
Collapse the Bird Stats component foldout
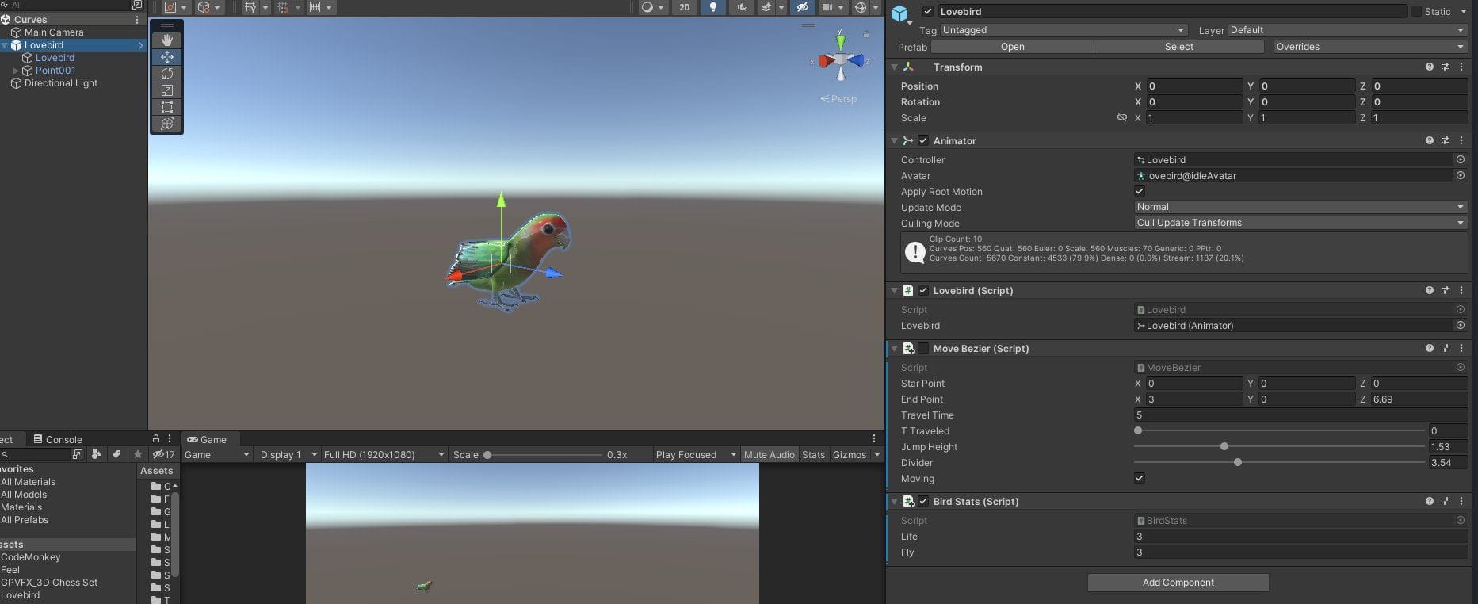click(895, 501)
